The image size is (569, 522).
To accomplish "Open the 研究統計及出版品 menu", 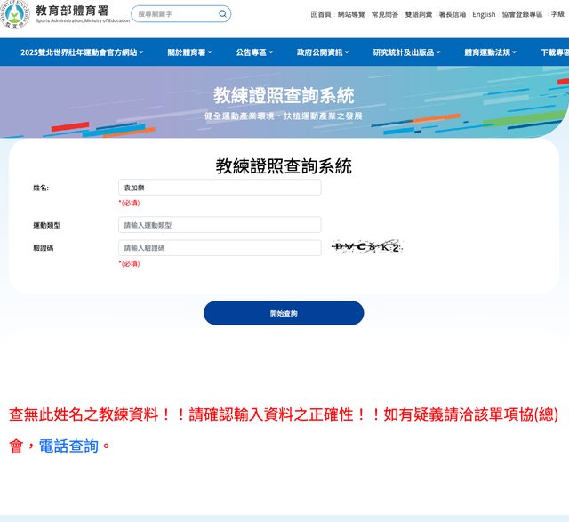I will pos(406,52).
